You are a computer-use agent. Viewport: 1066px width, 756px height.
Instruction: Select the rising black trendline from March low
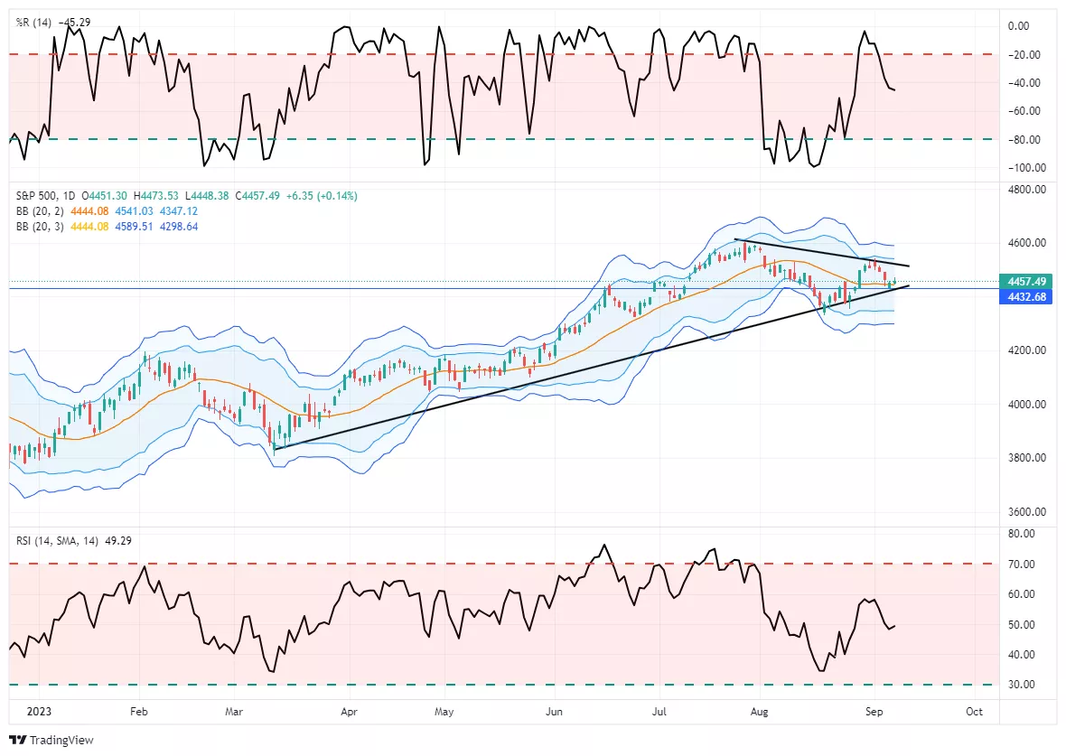coord(591,367)
